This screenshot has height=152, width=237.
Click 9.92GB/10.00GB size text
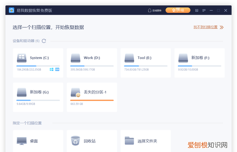tap(188, 70)
